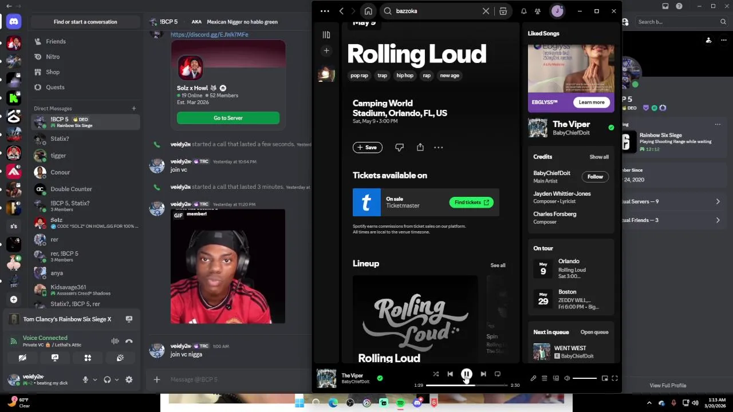Open Nitro in the Discord sidebar
This screenshot has height=412, width=733.
[x=85, y=57]
